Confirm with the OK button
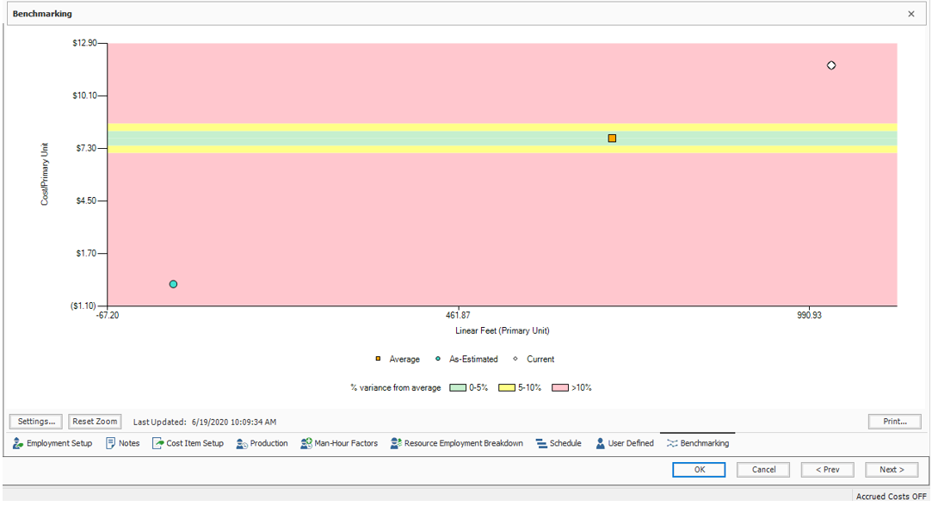 point(699,470)
